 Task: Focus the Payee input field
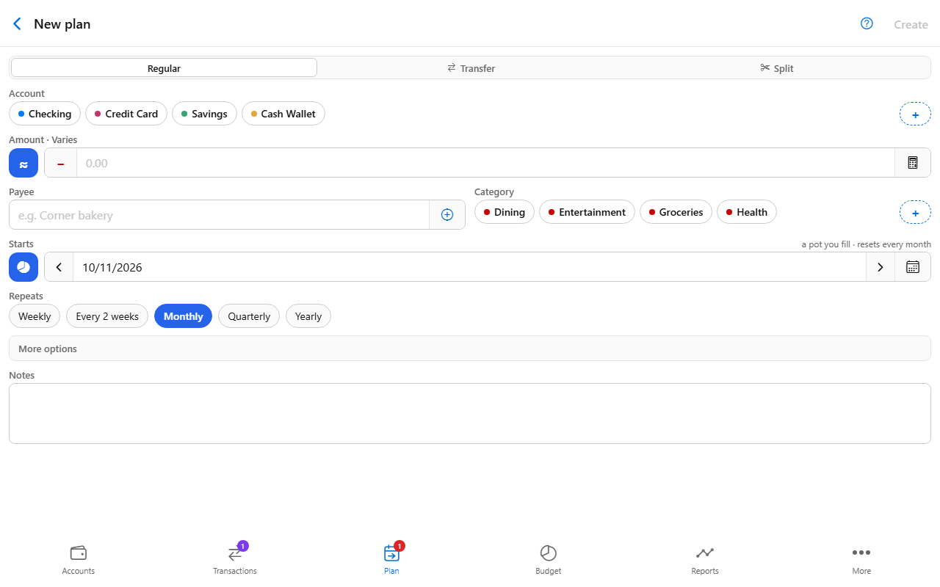[x=219, y=215]
